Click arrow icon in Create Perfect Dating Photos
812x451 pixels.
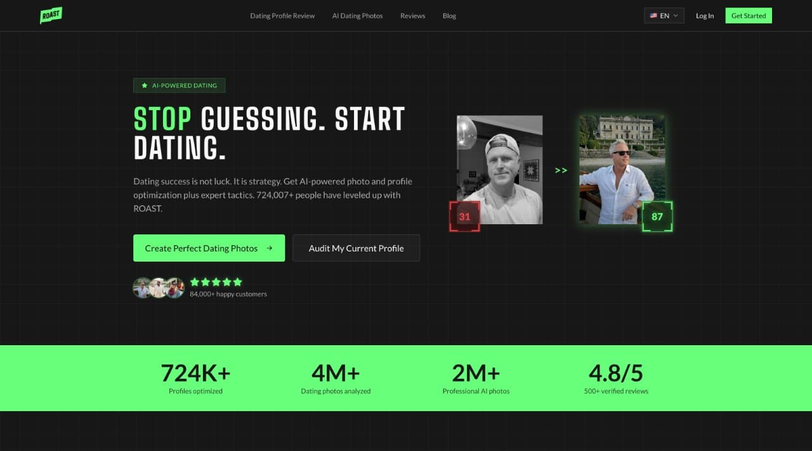click(270, 248)
